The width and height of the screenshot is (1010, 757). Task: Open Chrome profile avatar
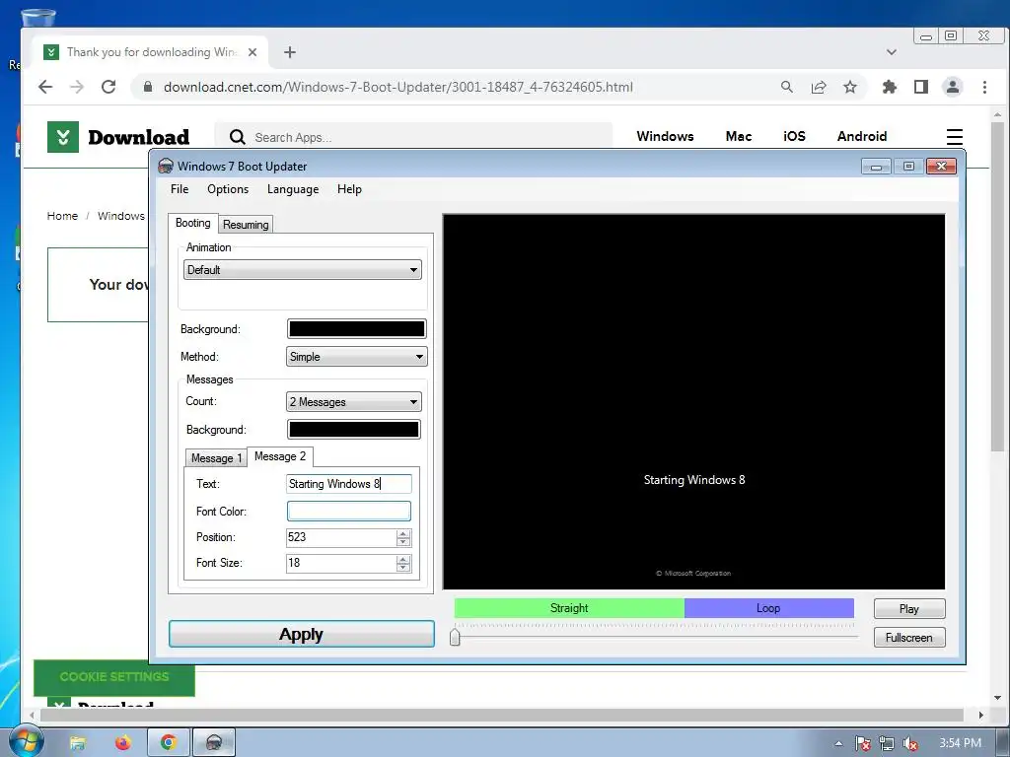tap(952, 87)
